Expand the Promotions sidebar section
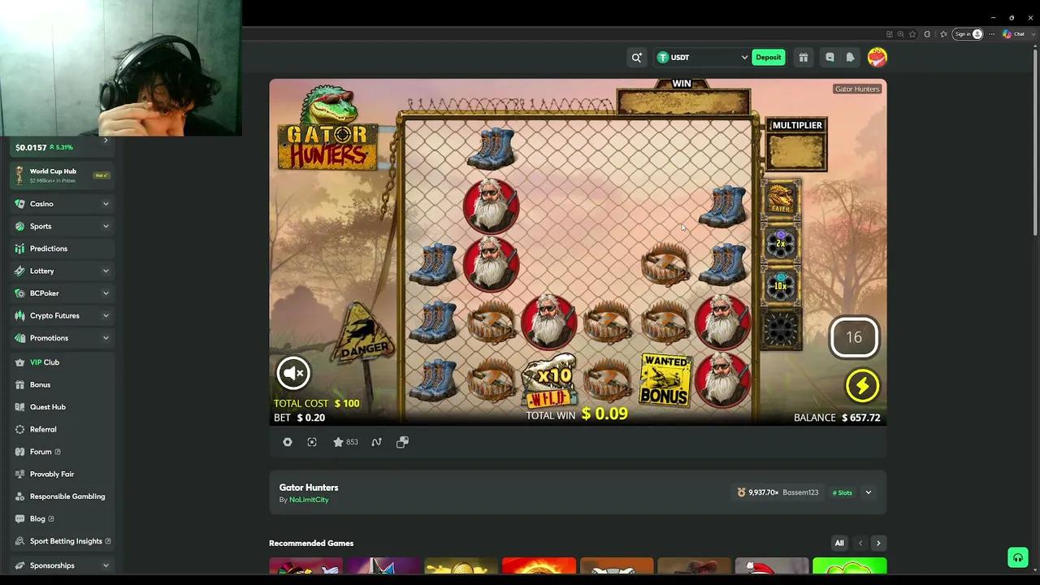The height and width of the screenshot is (585, 1040). [x=62, y=338]
